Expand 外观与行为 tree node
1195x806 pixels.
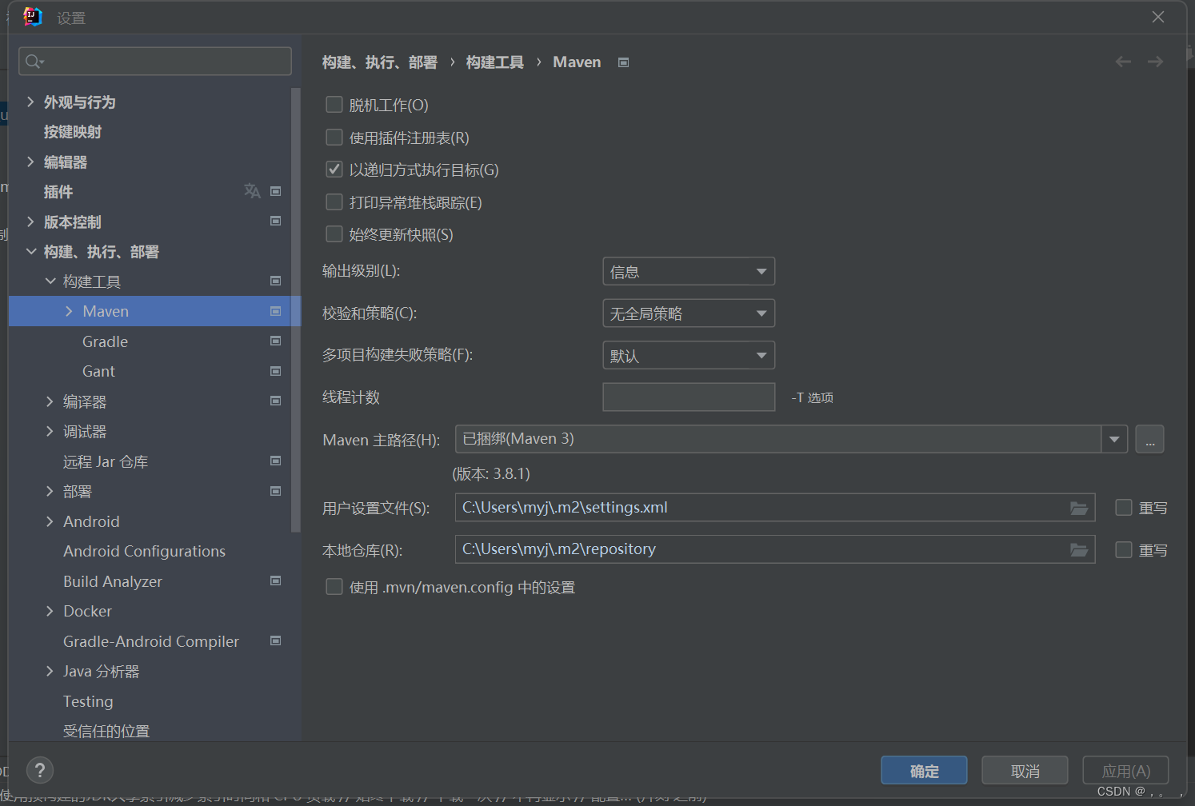(x=30, y=102)
